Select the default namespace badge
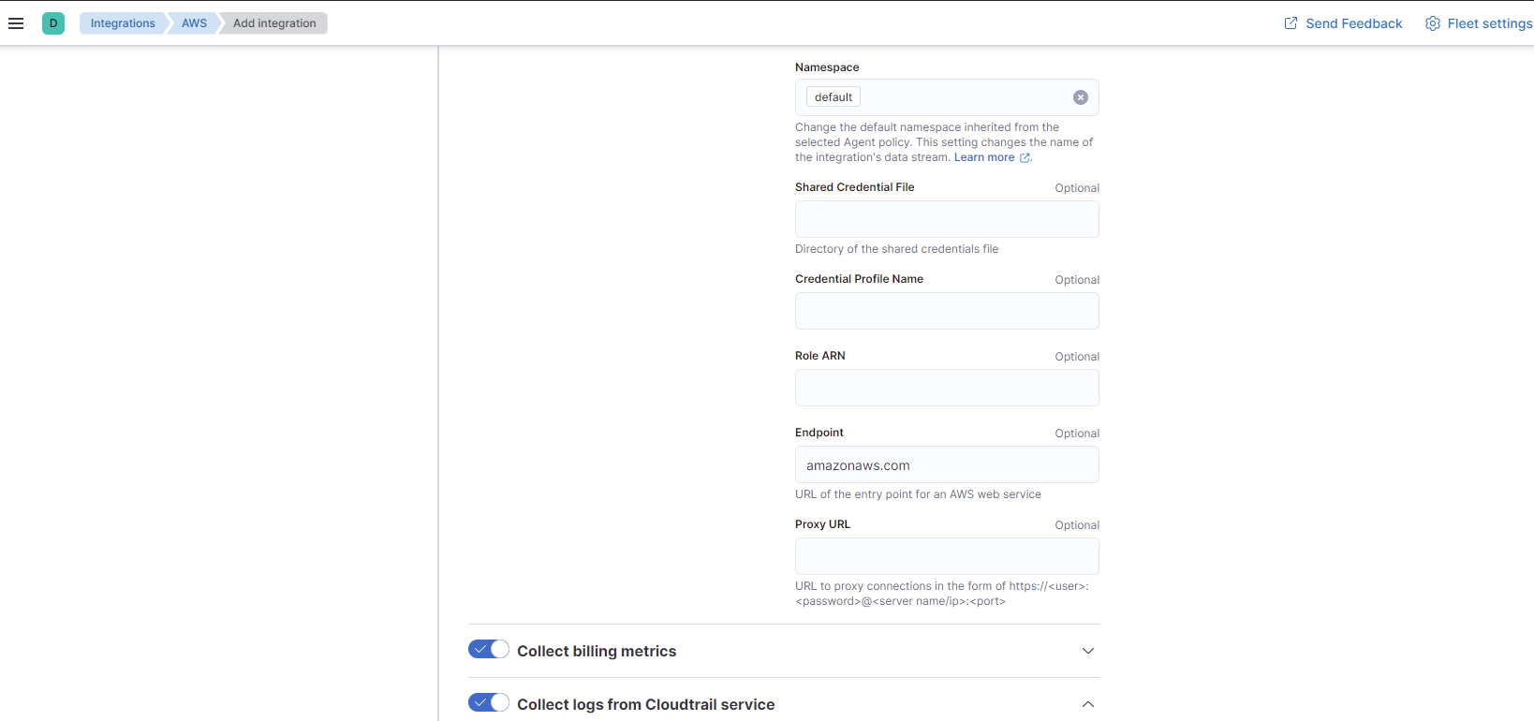The height and width of the screenshot is (721, 1534). click(833, 97)
